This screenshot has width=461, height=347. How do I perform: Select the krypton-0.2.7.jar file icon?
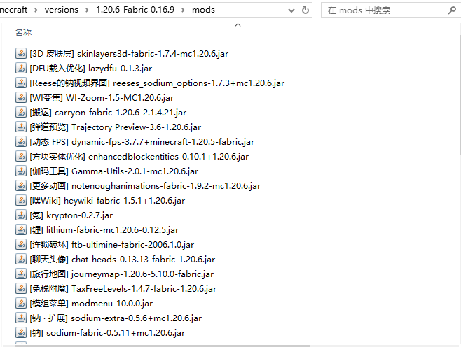coord(20,215)
